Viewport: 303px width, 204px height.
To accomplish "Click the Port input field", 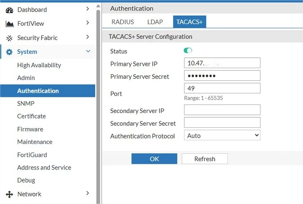I will click(x=222, y=88).
